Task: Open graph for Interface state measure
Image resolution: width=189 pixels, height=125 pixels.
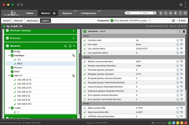Action: 178,40
